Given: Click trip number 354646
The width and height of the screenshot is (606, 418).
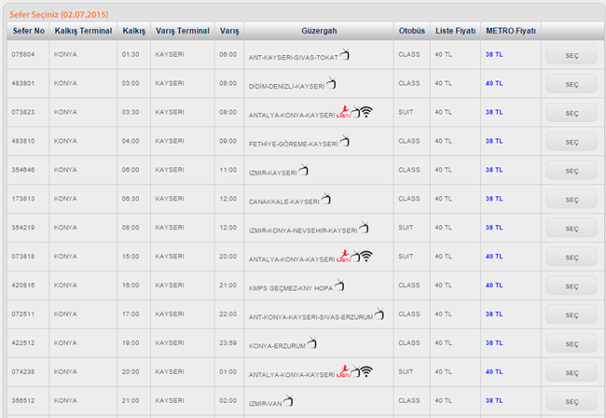Looking at the screenshot, I should tap(22, 170).
